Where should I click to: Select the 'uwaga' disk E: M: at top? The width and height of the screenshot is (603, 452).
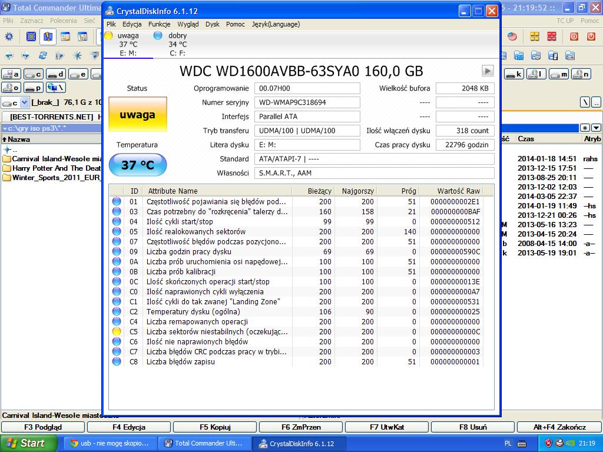click(x=128, y=44)
